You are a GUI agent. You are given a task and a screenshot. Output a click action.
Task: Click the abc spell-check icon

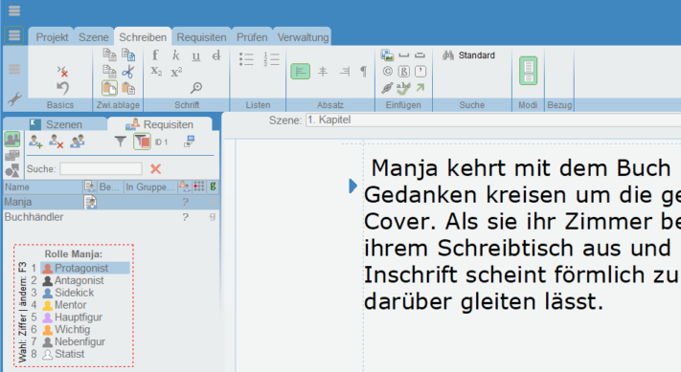click(403, 88)
